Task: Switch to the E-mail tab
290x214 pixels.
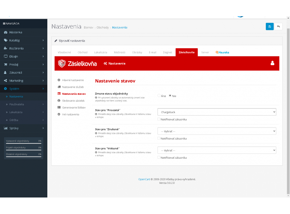Action: pos(153,53)
